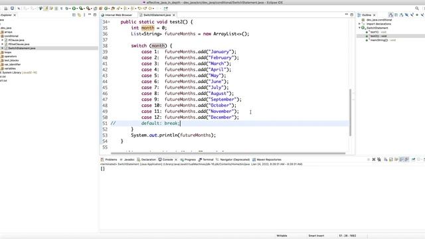Collapse all in Package Explorer

pyautogui.click(x=74, y=15)
